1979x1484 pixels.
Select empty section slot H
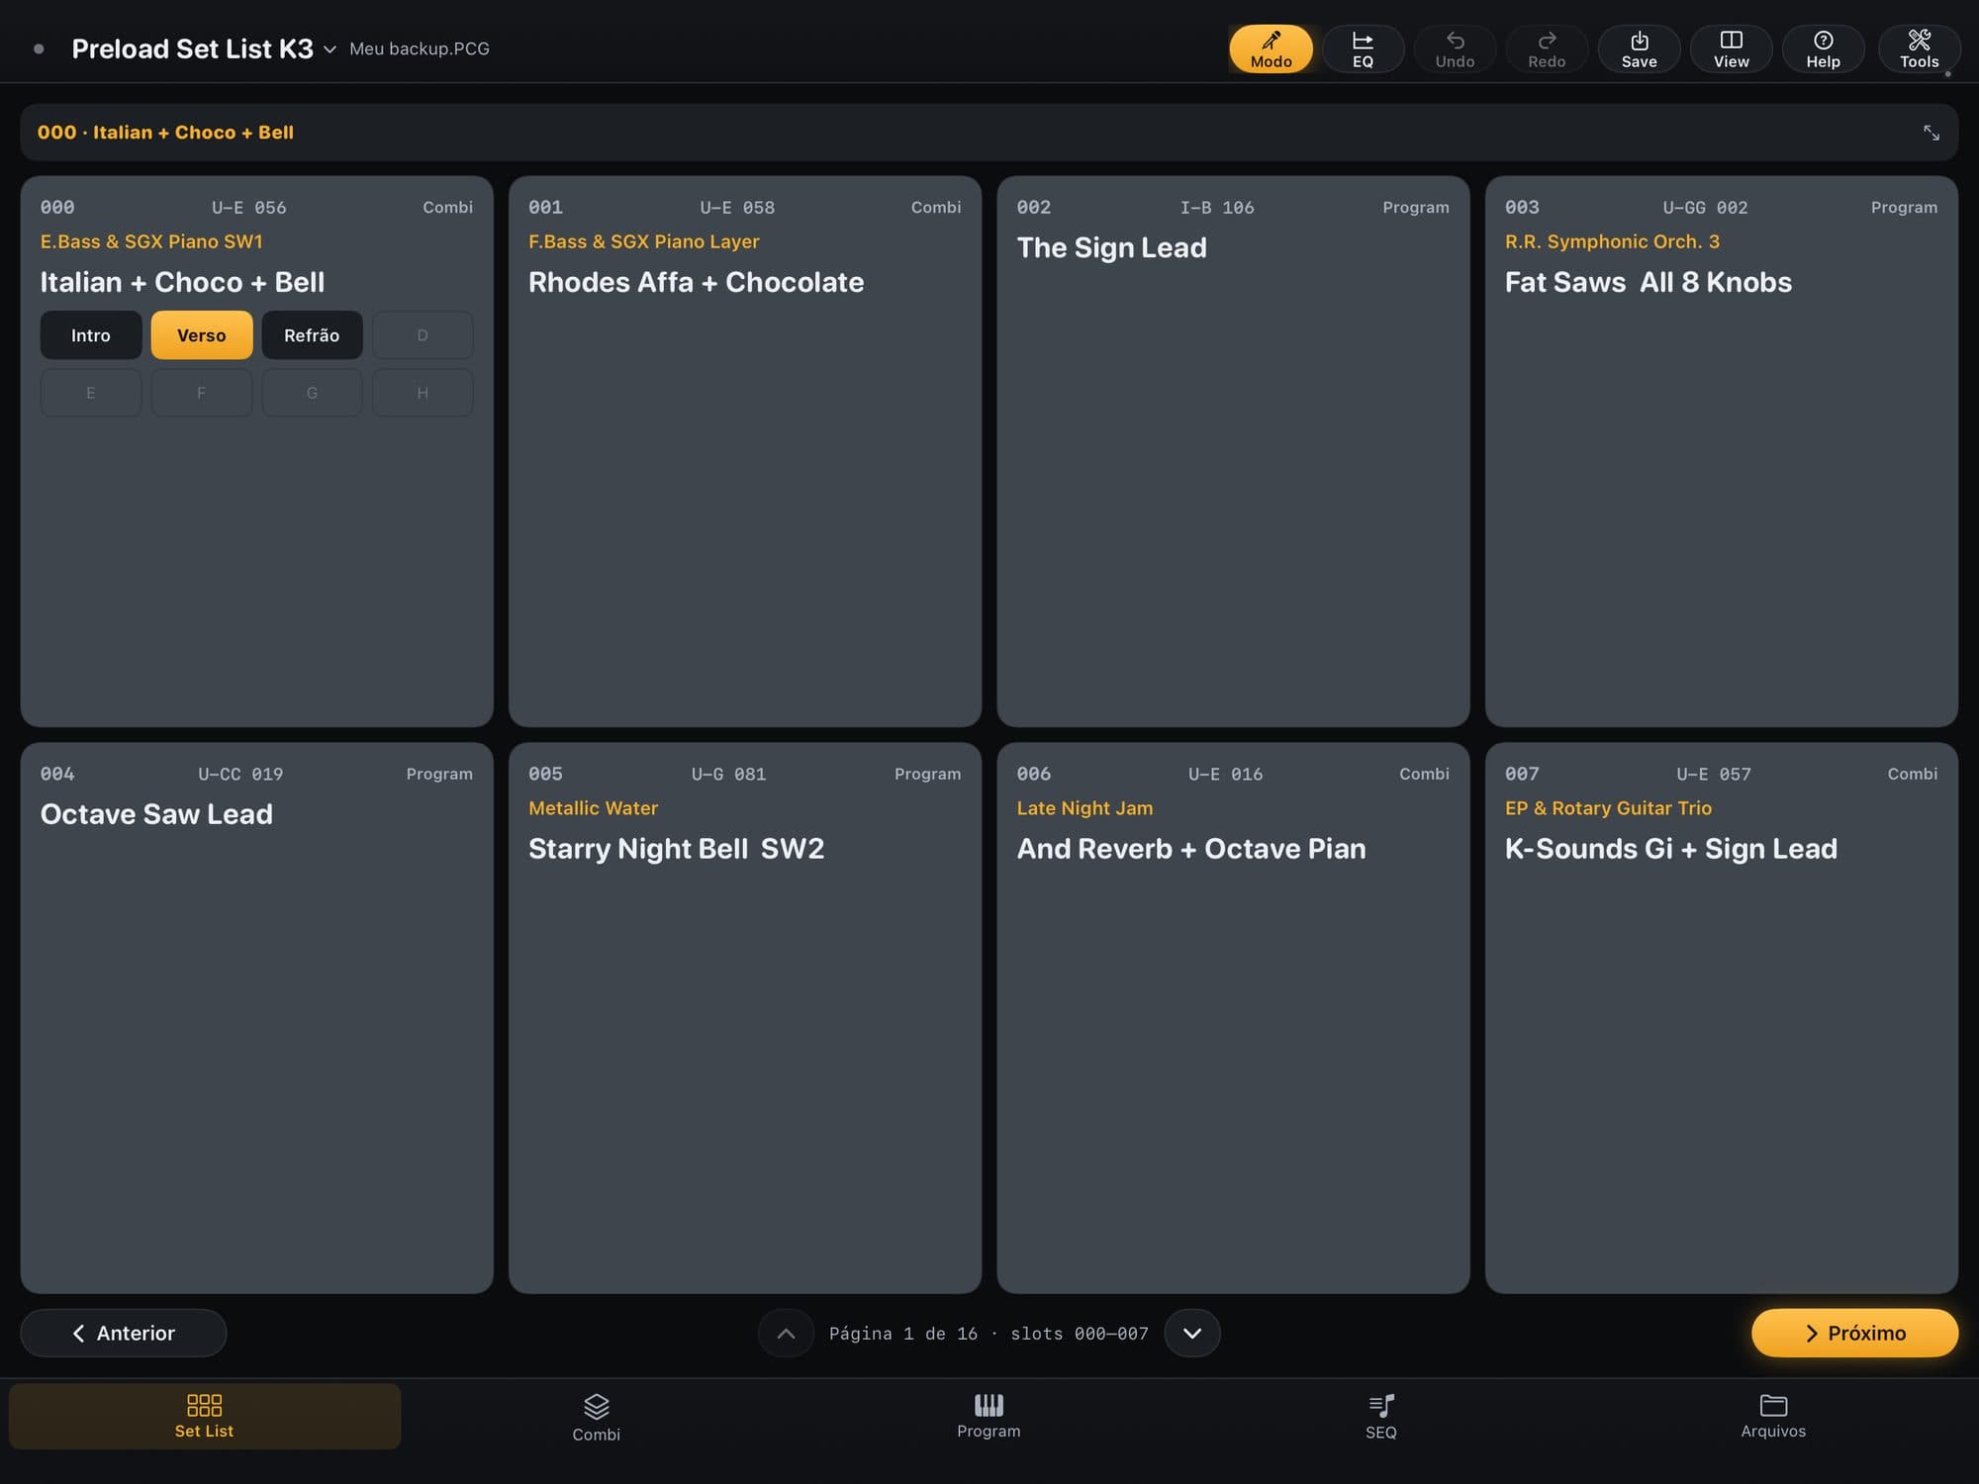click(423, 393)
